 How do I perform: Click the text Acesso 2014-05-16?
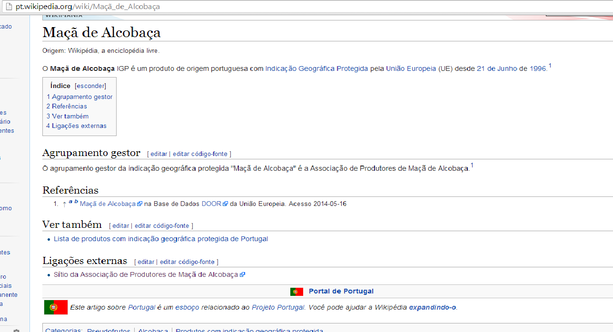[317, 204]
